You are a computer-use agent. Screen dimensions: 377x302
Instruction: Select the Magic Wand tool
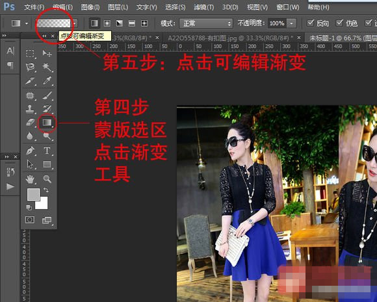[x=47, y=68]
